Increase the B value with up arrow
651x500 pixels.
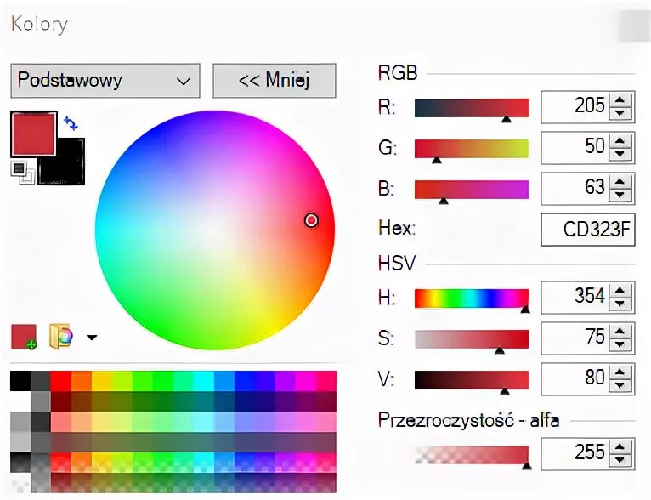(620, 182)
